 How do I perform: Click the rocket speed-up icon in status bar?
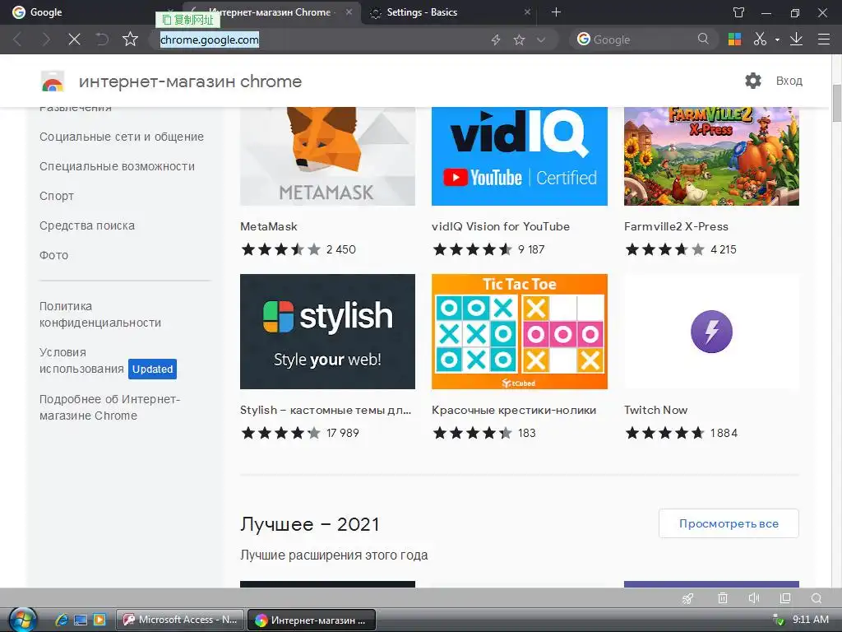688,598
